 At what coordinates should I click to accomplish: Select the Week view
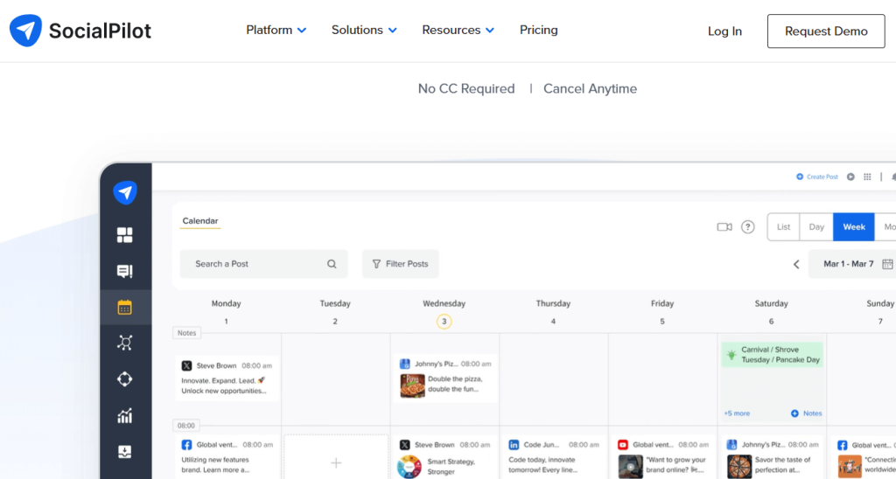(x=854, y=227)
